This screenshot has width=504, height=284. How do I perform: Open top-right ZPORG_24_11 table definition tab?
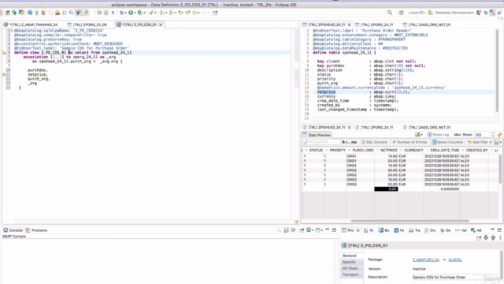[374, 24]
